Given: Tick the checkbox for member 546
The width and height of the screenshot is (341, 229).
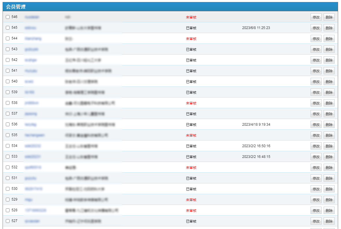Looking at the screenshot, I should 8,17.
